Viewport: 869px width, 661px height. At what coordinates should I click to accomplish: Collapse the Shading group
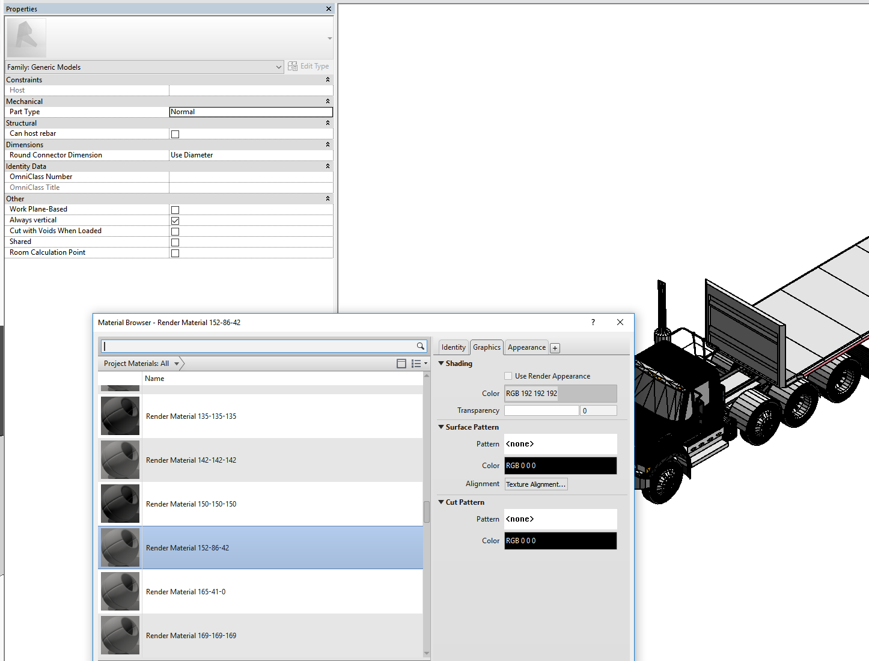click(x=441, y=363)
